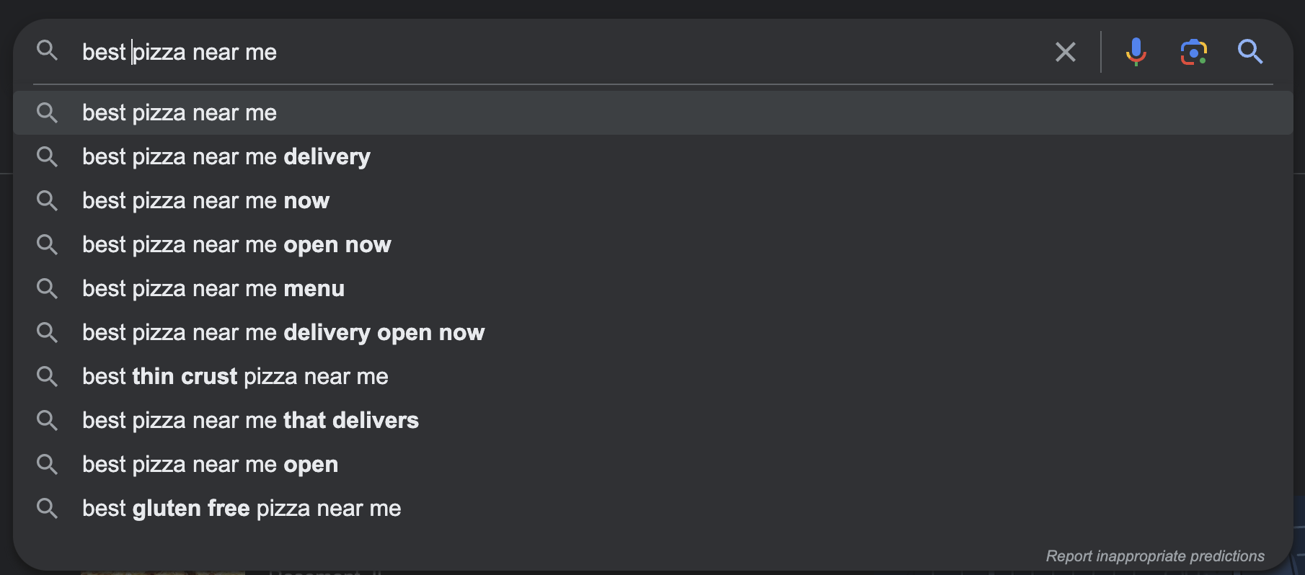Image resolution: width=1305 pixels, height=575 pixels.
Task: Choose the 'best pizza near me now' suggestion
Action: [x=205, y=200]
